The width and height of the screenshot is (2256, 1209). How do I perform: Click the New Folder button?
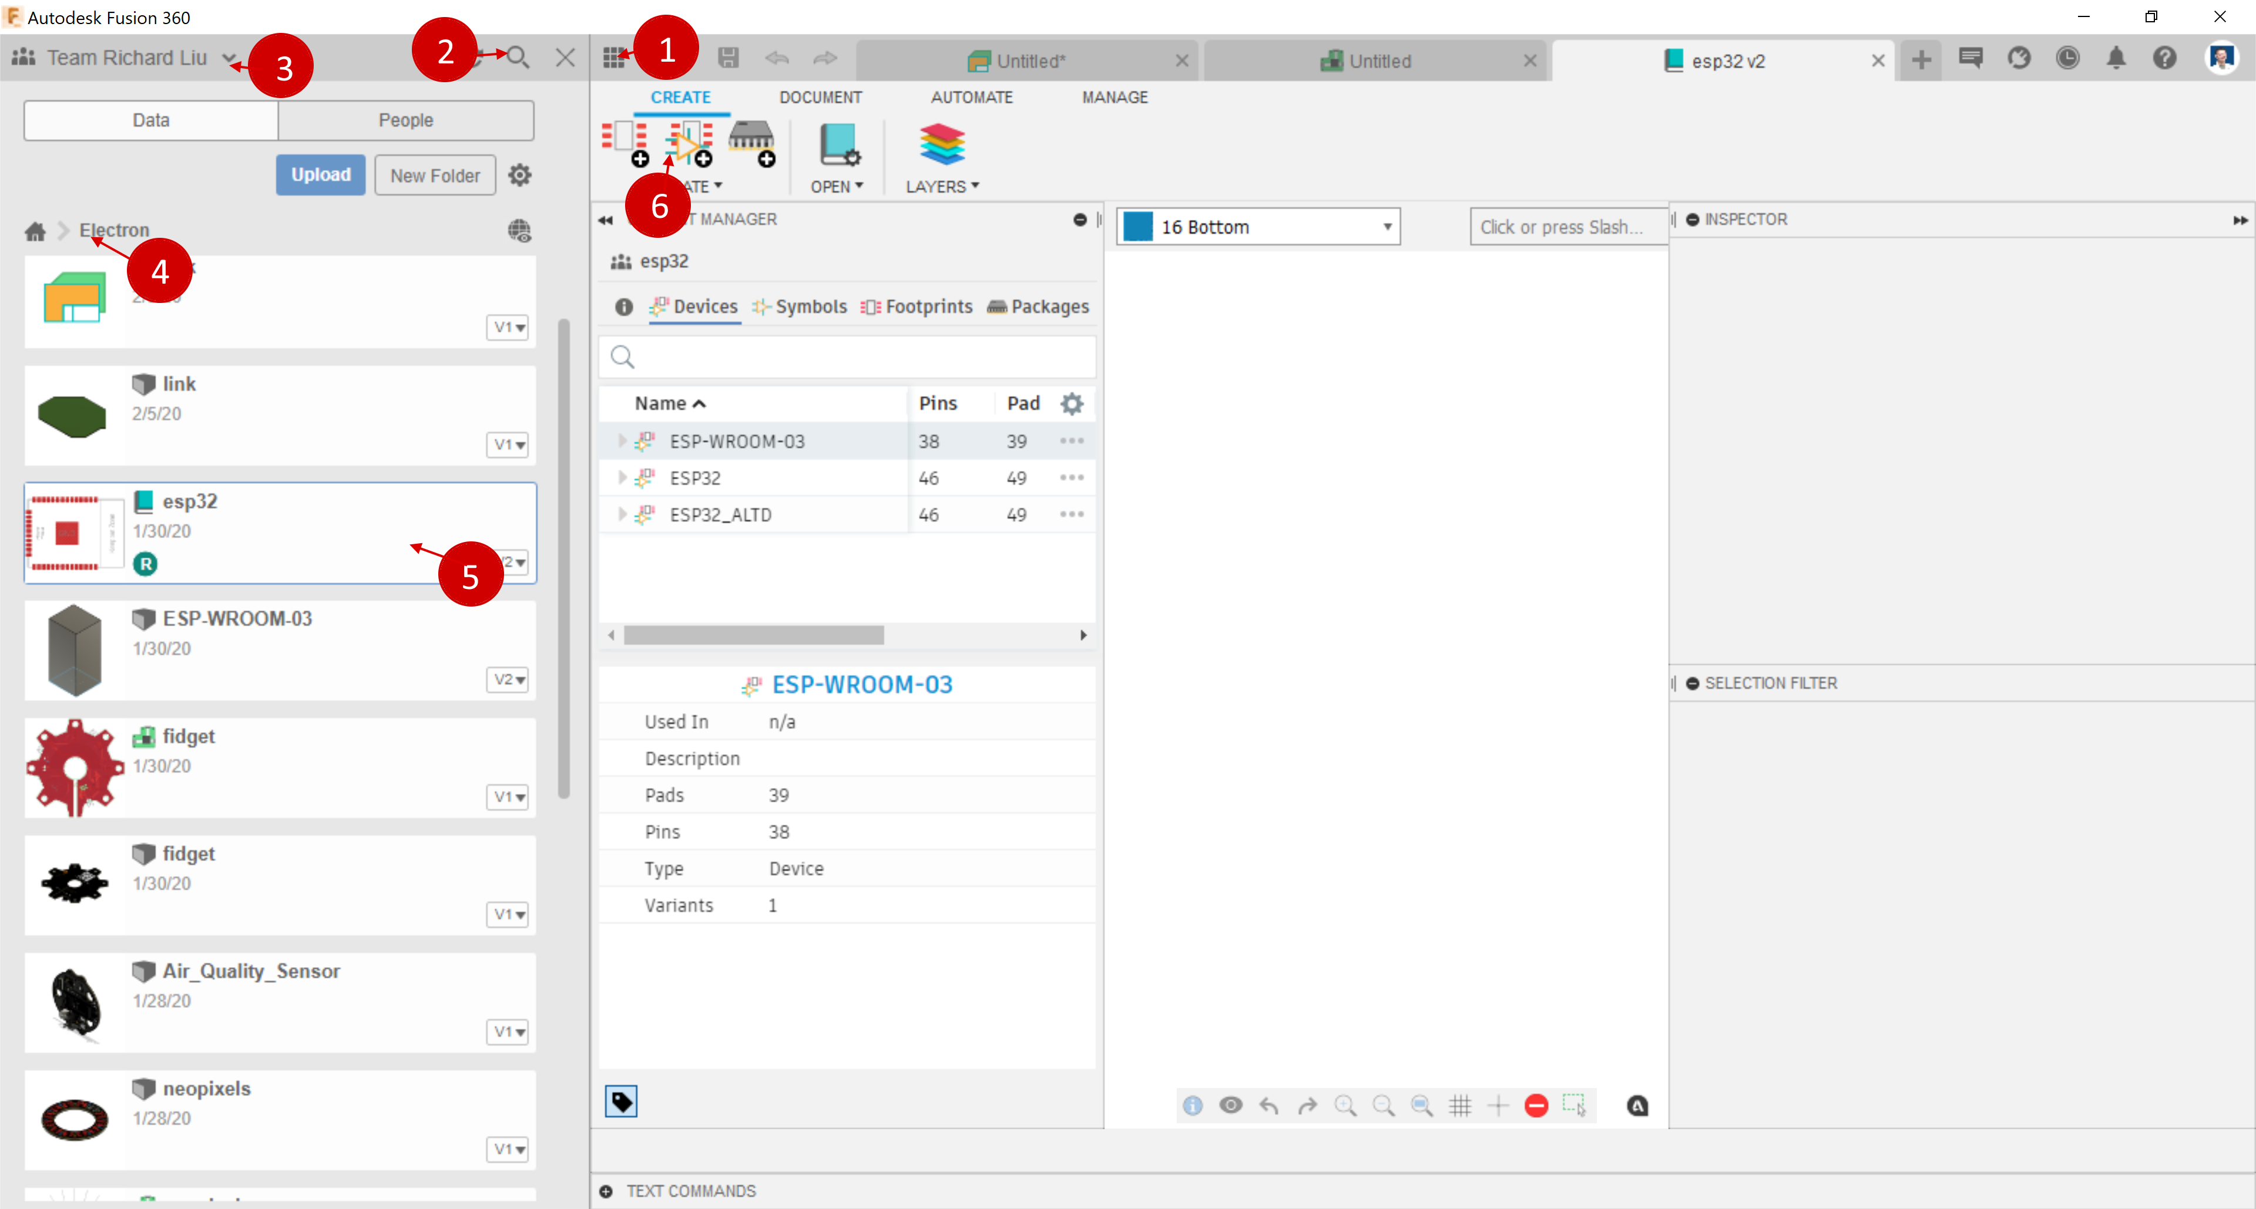434,175
